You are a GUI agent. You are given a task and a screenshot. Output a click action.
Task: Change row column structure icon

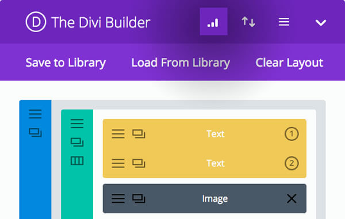77,161
